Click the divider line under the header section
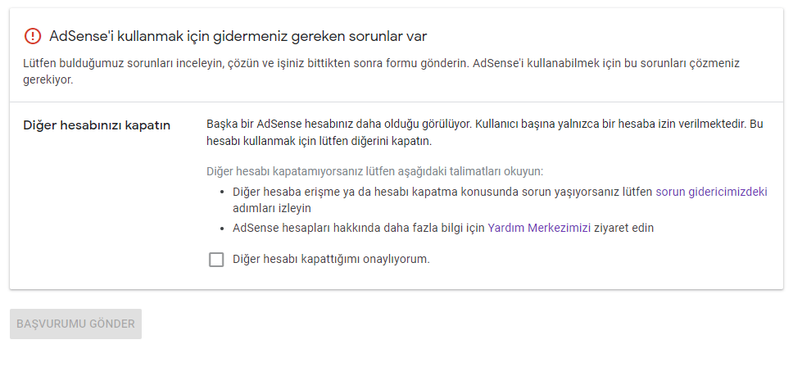The image size is (793, 367). [x=396, y=102]
